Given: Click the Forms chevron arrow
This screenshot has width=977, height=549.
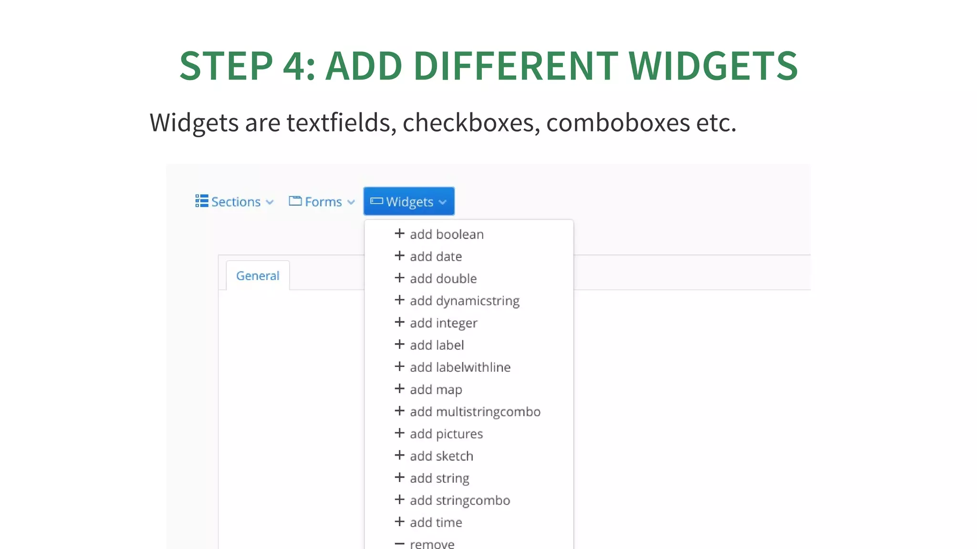Looking at the screenshot, I should (351, 202).
